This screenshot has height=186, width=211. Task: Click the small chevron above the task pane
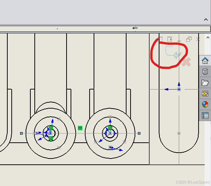click(x=208, y=37)
